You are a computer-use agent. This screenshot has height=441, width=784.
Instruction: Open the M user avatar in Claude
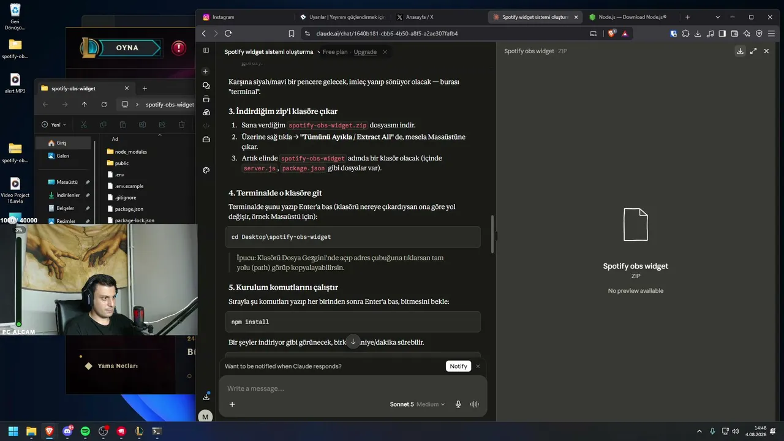205,417
